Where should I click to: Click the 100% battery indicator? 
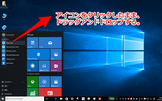(x=112, y=99)
